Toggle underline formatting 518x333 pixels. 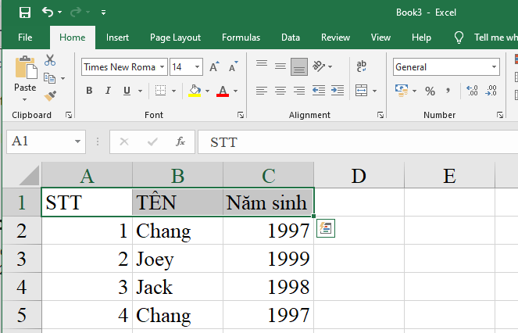click(127, 91)
